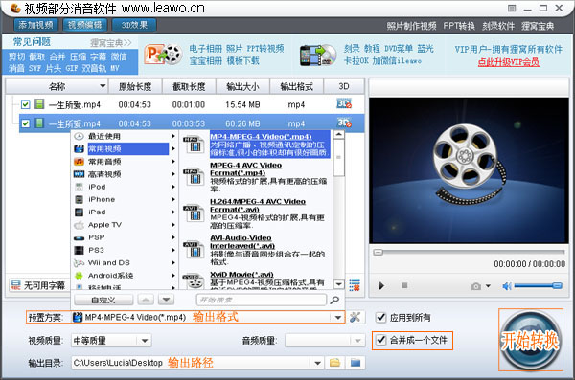575x380 pixels.
Task: Toggle 应用到所有 checkbox
Action: (381, 318)
